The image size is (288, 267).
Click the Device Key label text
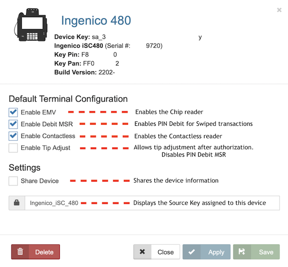[x=72, y=37]
